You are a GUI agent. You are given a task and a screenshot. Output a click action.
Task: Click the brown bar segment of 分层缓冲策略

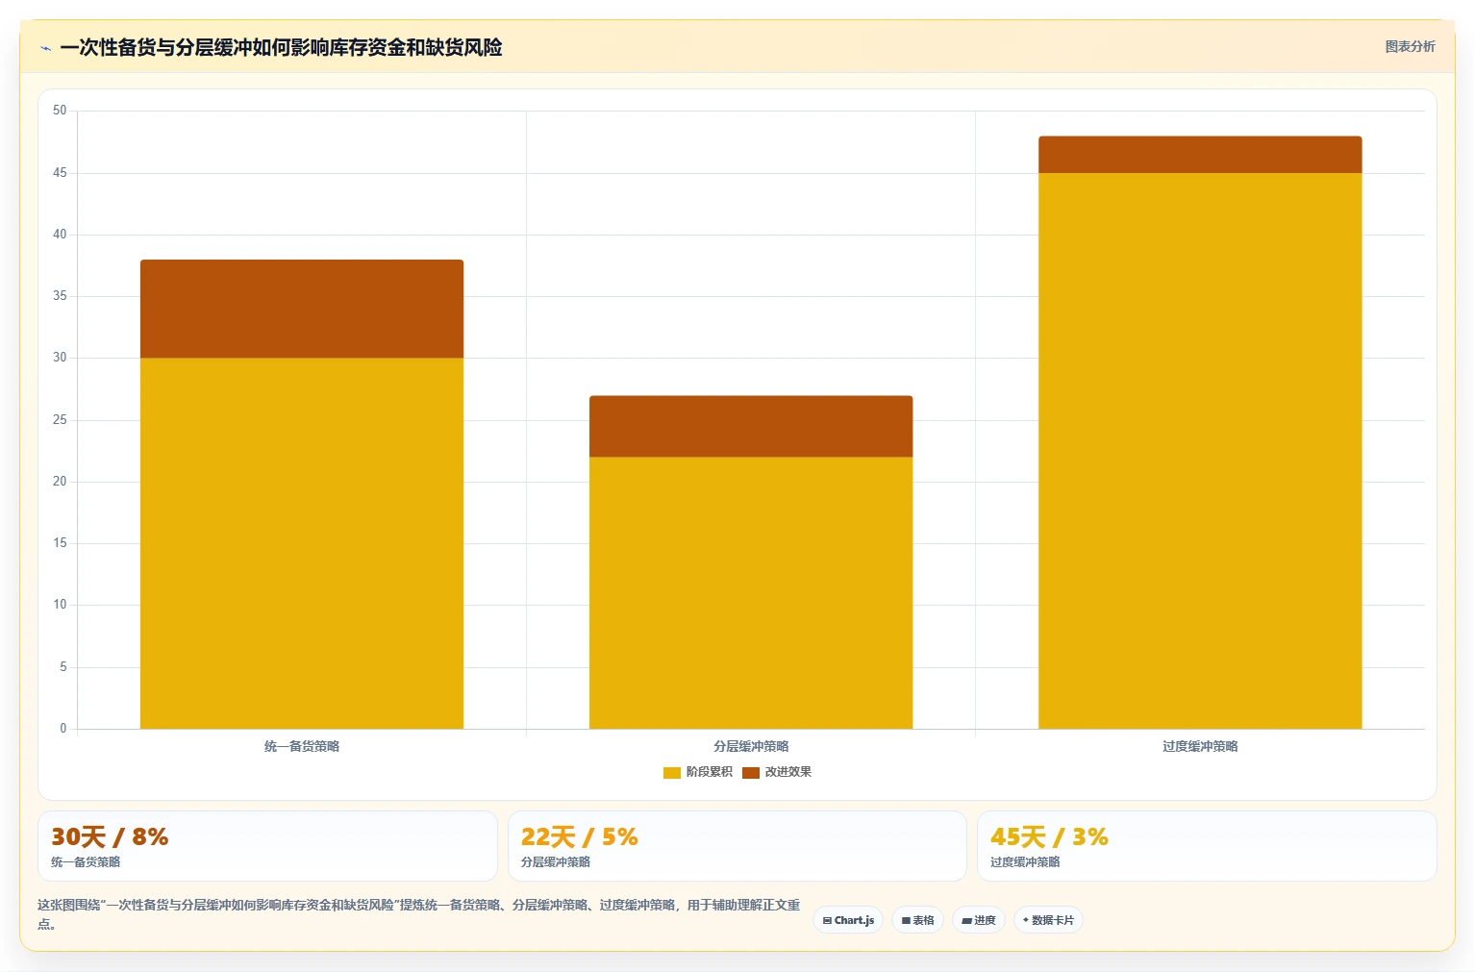pos(751,426)
